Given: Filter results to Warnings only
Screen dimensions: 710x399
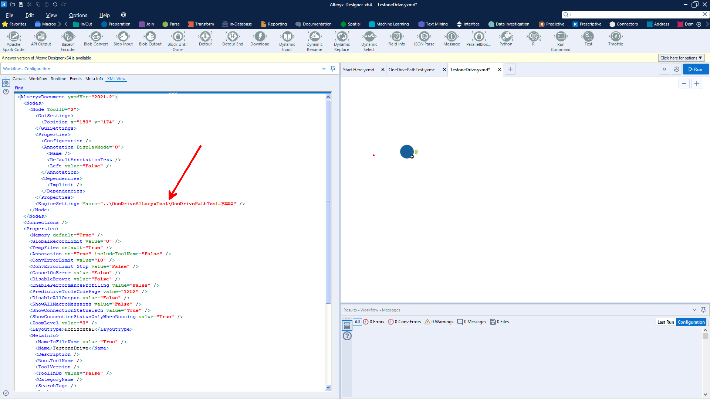Looking at the screenshot, I should (439, 322).
